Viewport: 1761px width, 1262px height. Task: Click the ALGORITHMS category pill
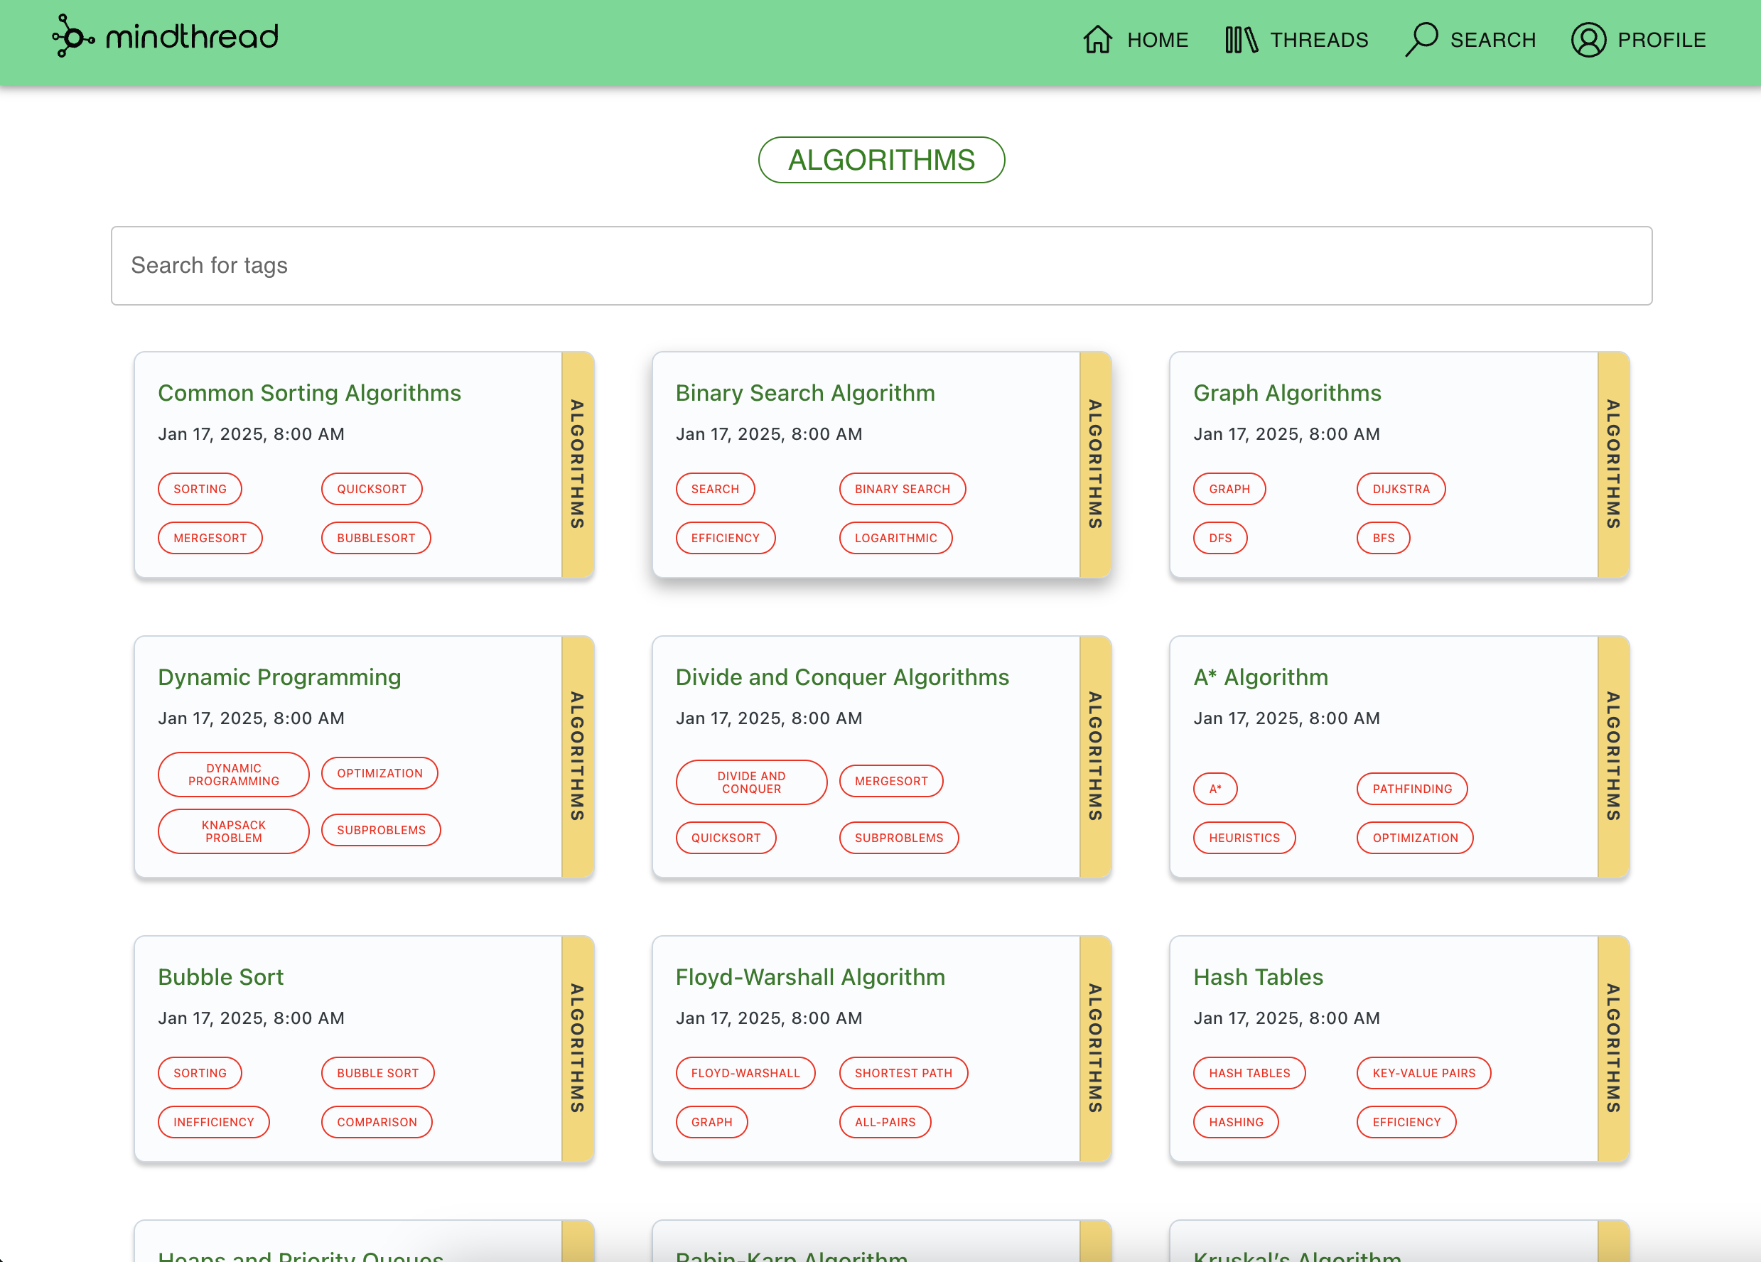880,160
